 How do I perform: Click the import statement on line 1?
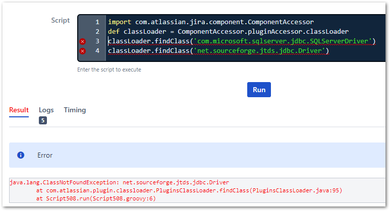point(211,22)
